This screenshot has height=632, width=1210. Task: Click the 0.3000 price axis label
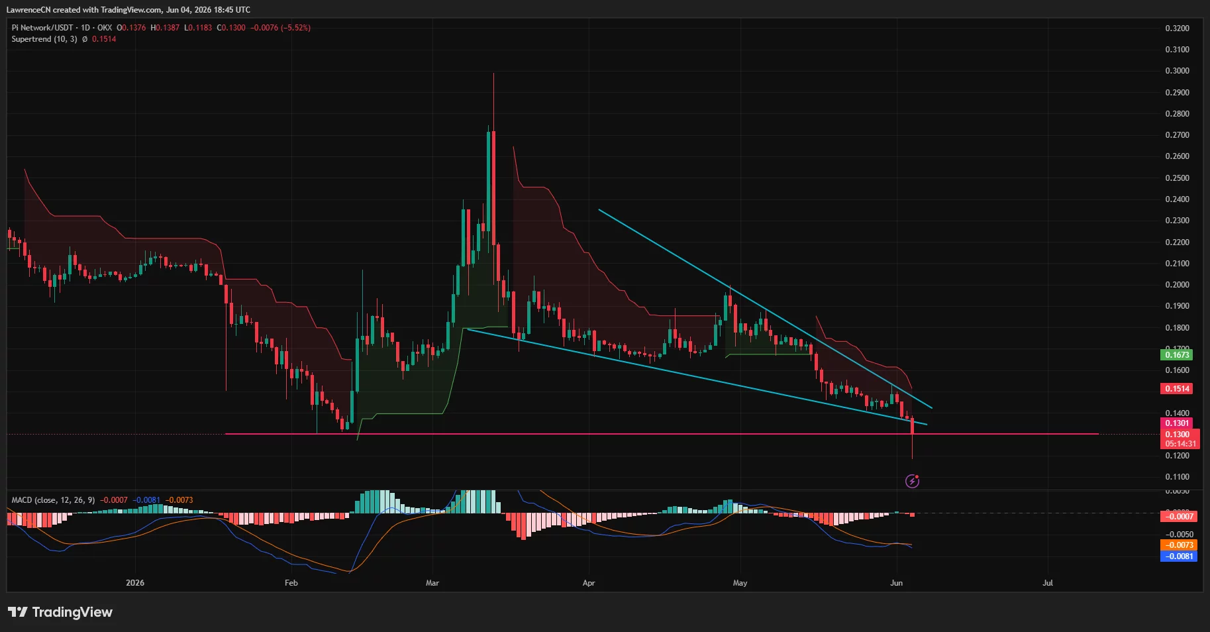tap(1178, 71)
